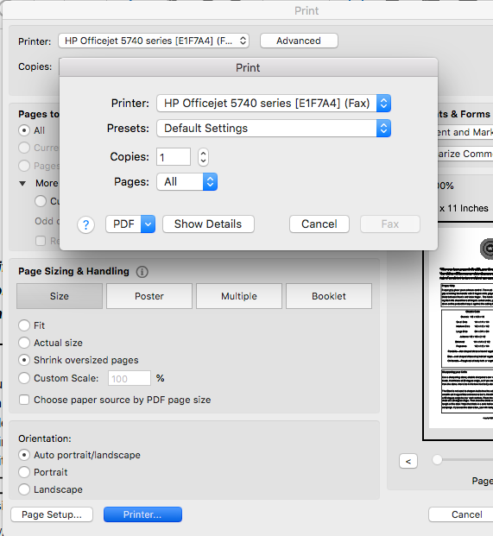Select Custom Scale radio button

(24, 378)
